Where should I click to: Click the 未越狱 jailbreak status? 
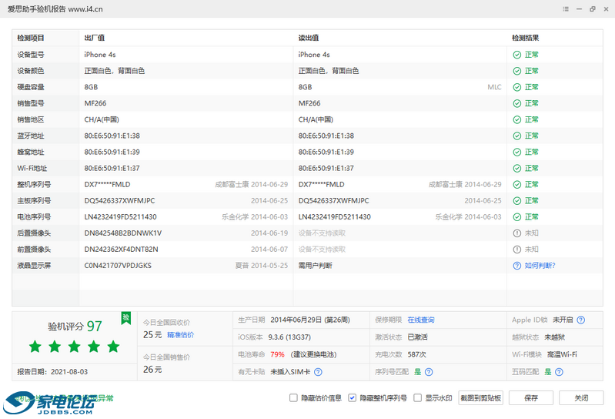click(x=555, y=337)
